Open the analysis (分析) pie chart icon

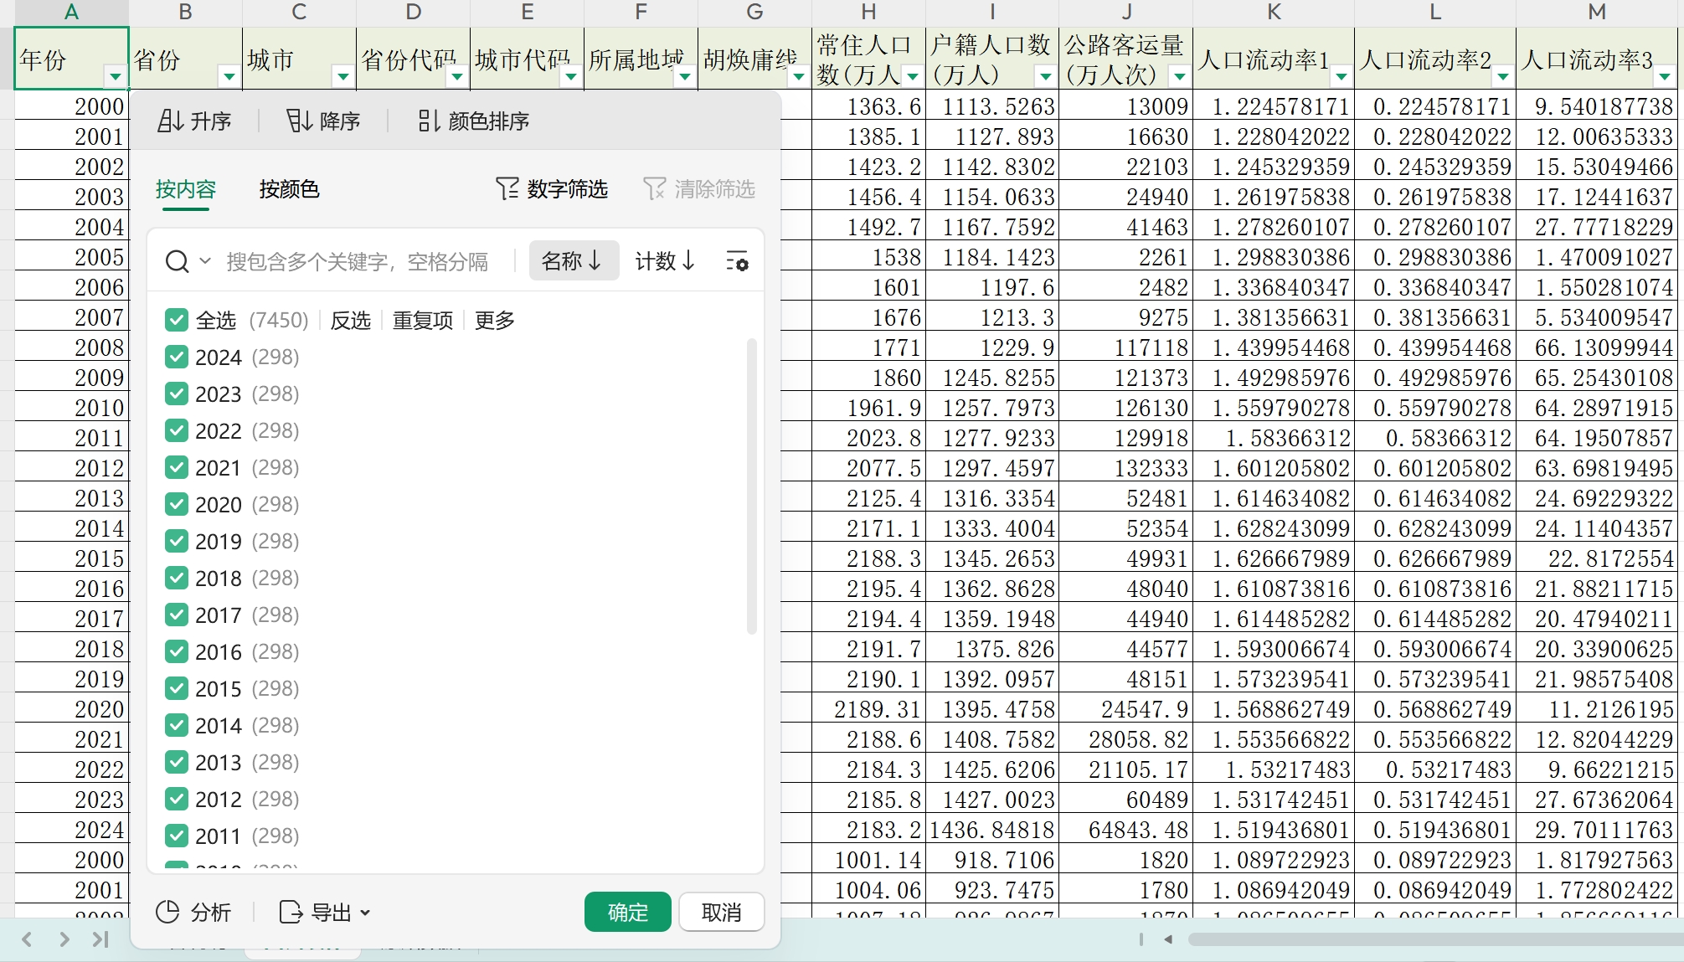(168, 912)
